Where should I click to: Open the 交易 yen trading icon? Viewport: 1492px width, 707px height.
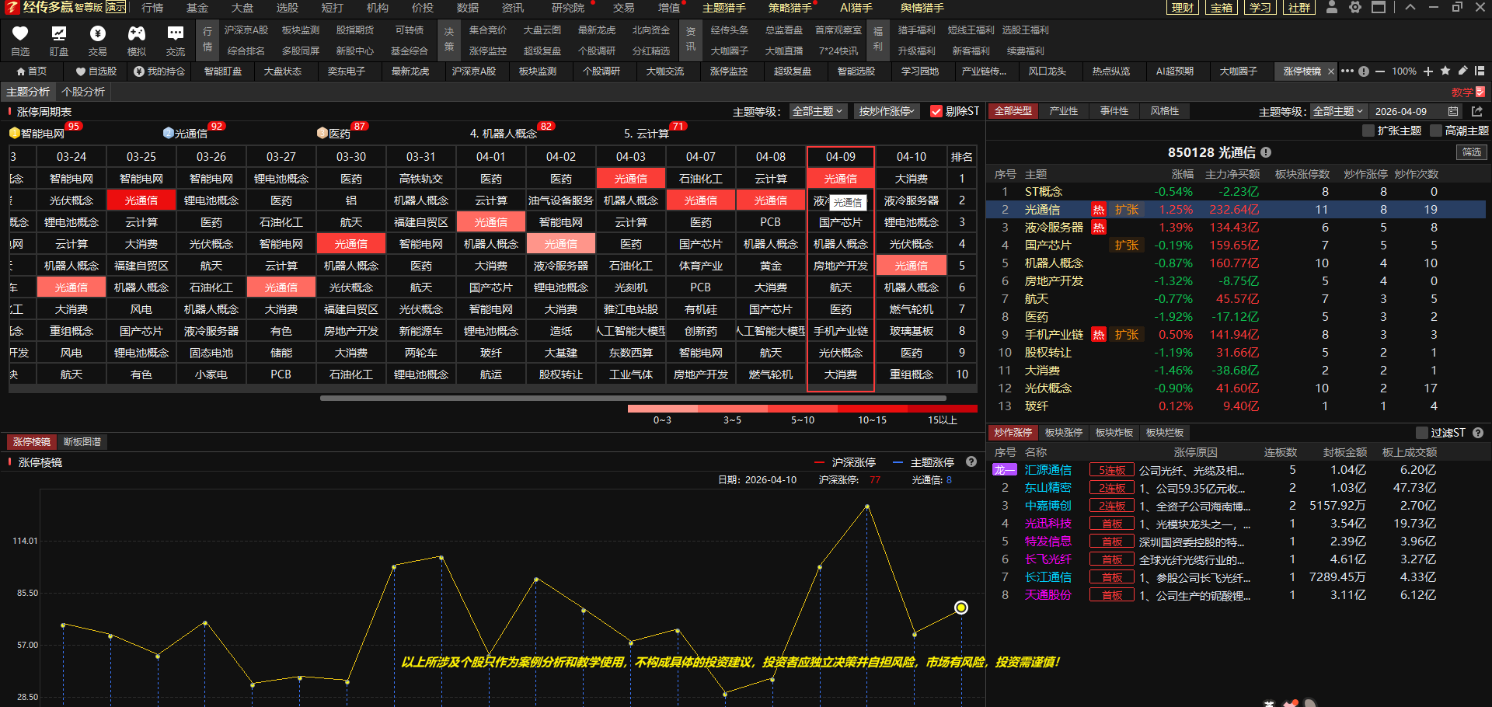pyautogui.click(x=97, y=34)
